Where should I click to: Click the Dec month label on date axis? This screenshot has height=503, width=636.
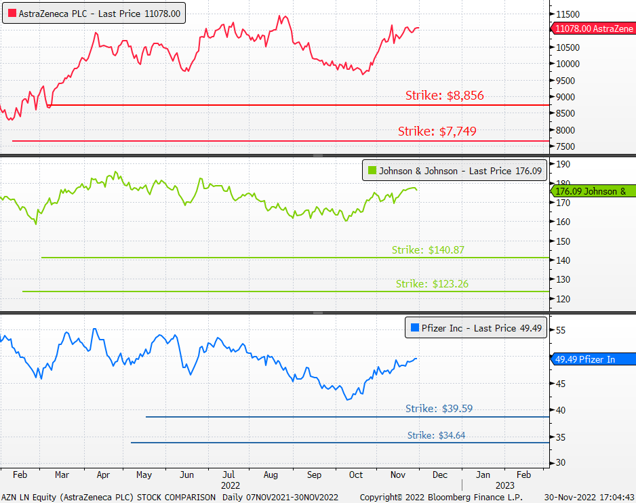pos(440,475)
